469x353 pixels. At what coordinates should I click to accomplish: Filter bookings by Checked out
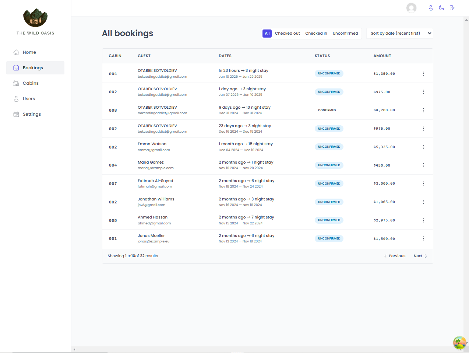tap(287, 34)
